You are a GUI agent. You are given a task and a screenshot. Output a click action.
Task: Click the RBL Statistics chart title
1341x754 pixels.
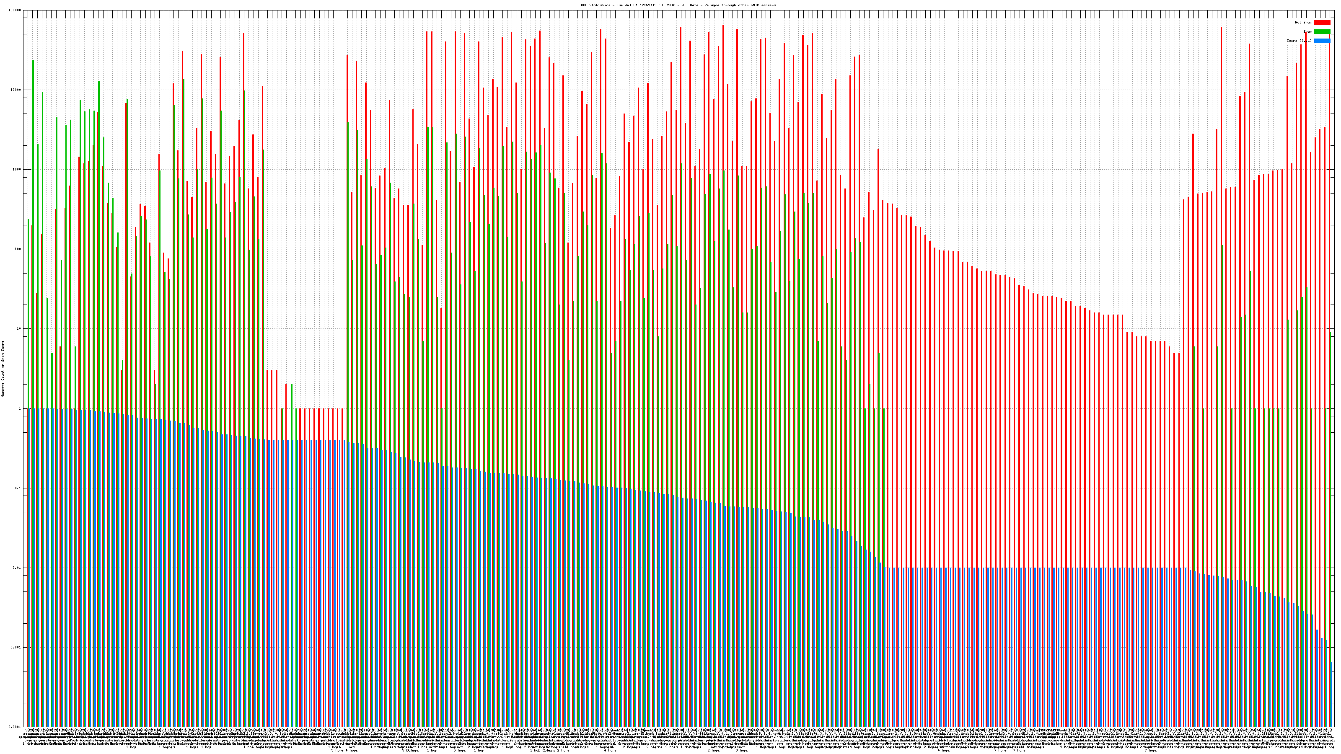[678, 5]
